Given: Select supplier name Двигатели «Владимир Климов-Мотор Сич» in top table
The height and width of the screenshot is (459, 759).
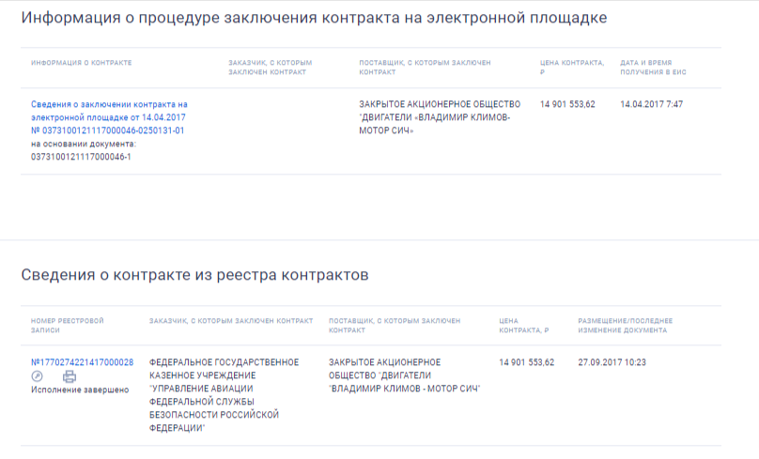Looking at the screenshot, I should point(434,117).
